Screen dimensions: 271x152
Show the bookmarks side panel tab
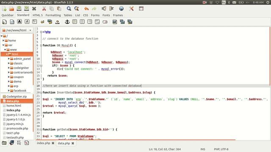(x=11, y=143)
